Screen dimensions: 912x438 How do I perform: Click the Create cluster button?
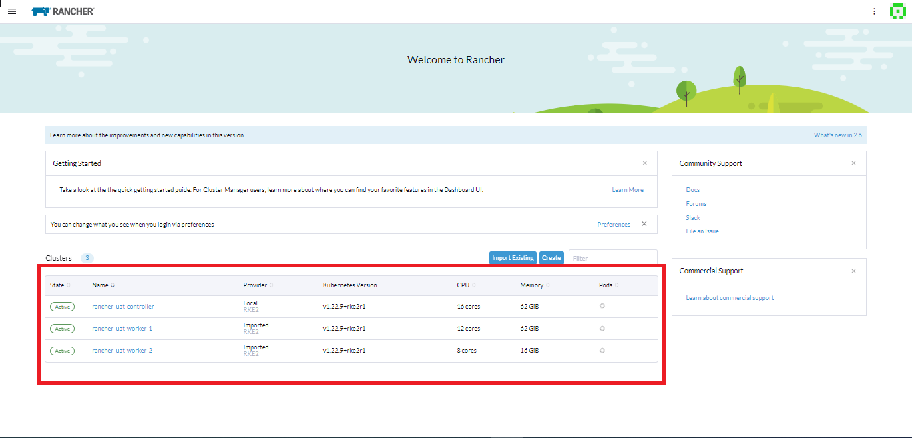(x=551, y=258)
